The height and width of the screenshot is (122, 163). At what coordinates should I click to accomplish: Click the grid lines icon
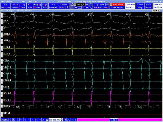[72, 8]
